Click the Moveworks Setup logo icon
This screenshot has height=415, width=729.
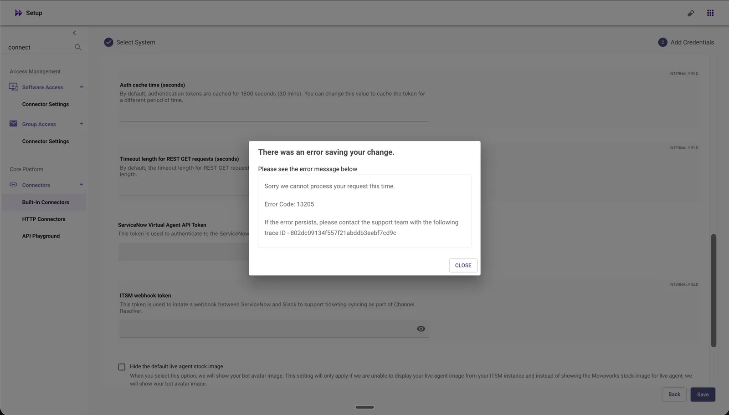(18, 13)
